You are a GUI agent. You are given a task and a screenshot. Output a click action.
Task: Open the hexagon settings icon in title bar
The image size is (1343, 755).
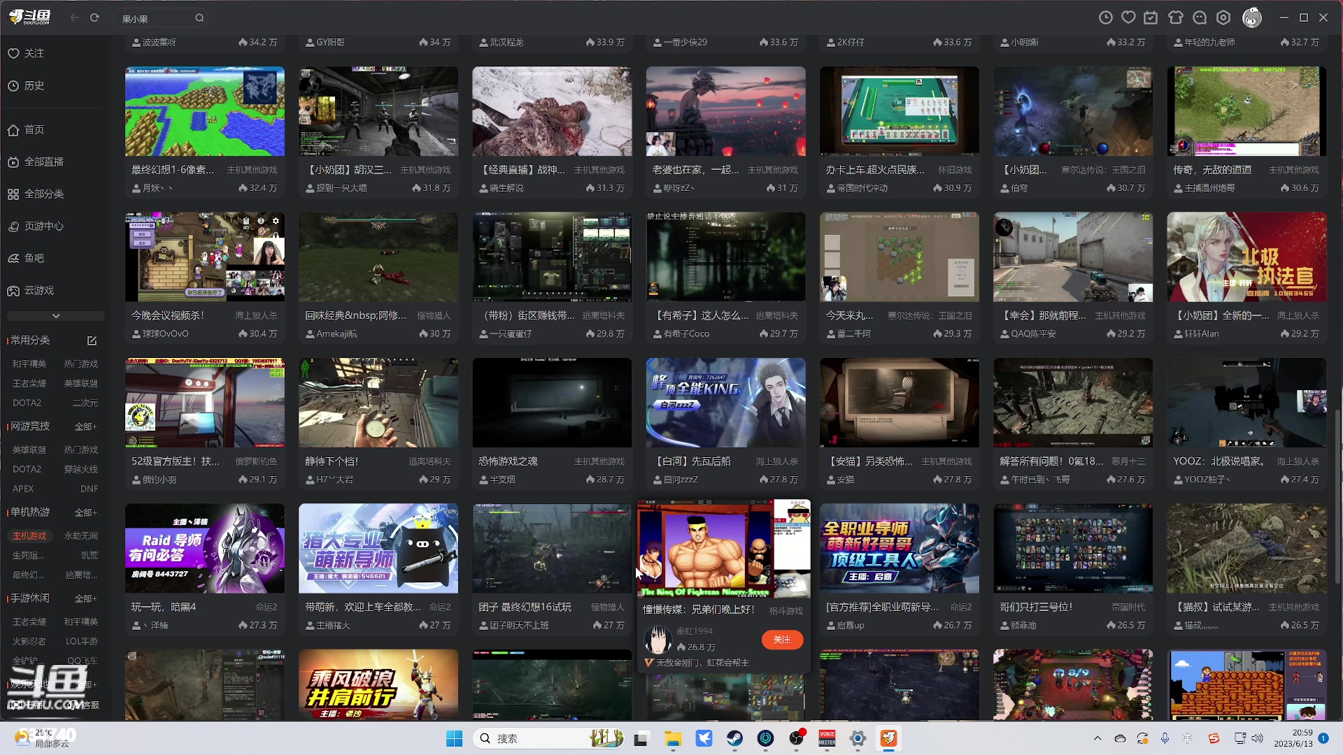[1223, 18]
